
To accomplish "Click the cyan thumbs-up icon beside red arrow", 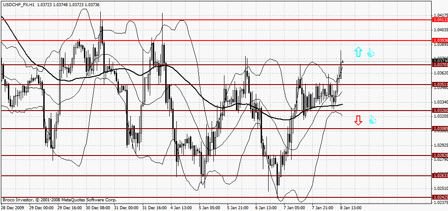I will coord(372,119).
